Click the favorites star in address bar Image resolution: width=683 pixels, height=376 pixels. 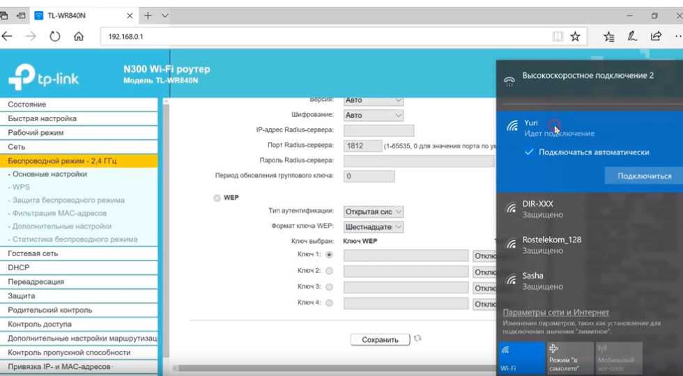coord(575,36)
